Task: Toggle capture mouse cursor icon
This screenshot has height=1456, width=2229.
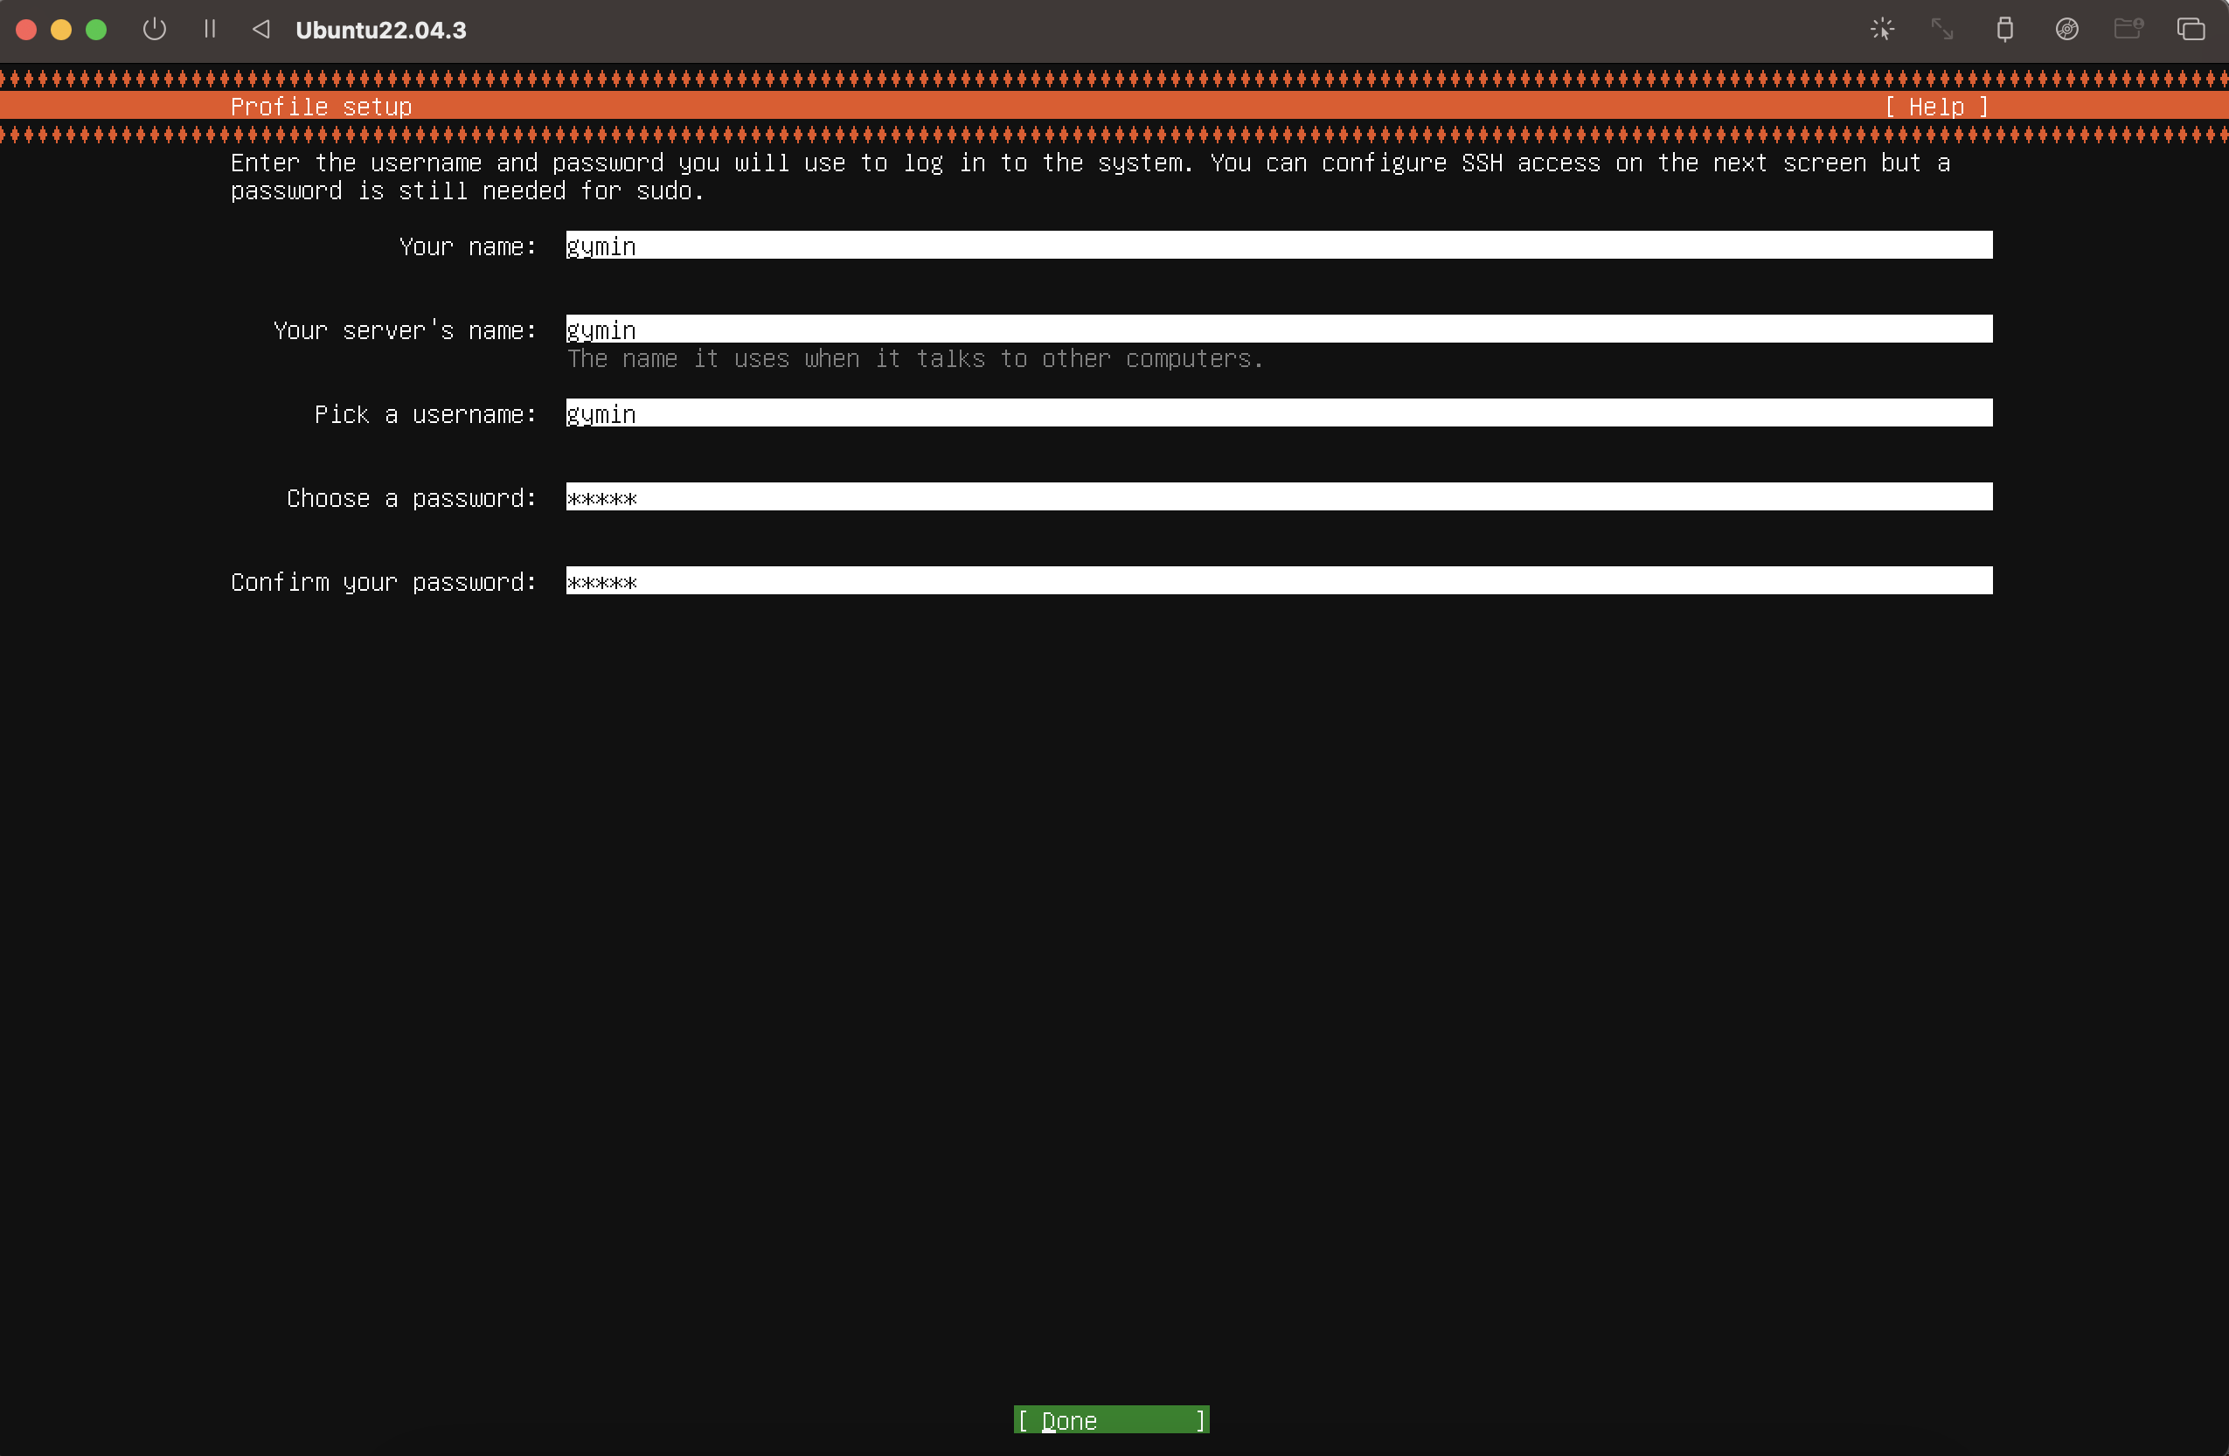Action: pyautogui.click(x=1883, y=29)
